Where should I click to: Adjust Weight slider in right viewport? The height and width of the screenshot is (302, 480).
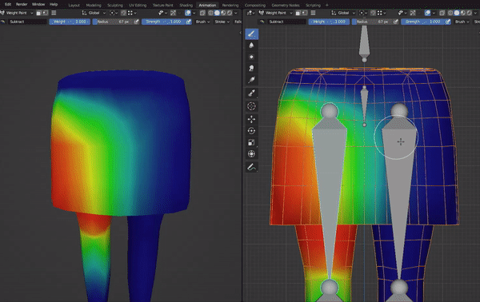click(x=329, y=22)
